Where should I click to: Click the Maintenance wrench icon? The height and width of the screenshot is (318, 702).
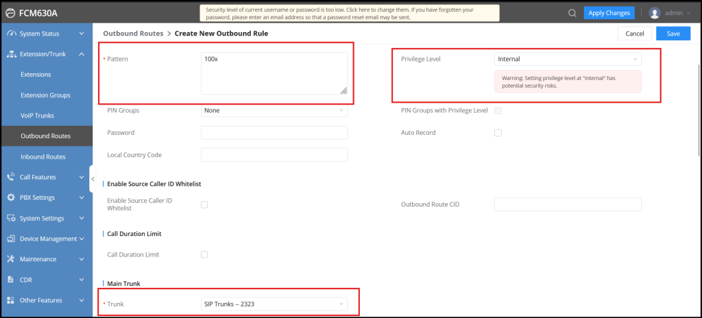11,259
